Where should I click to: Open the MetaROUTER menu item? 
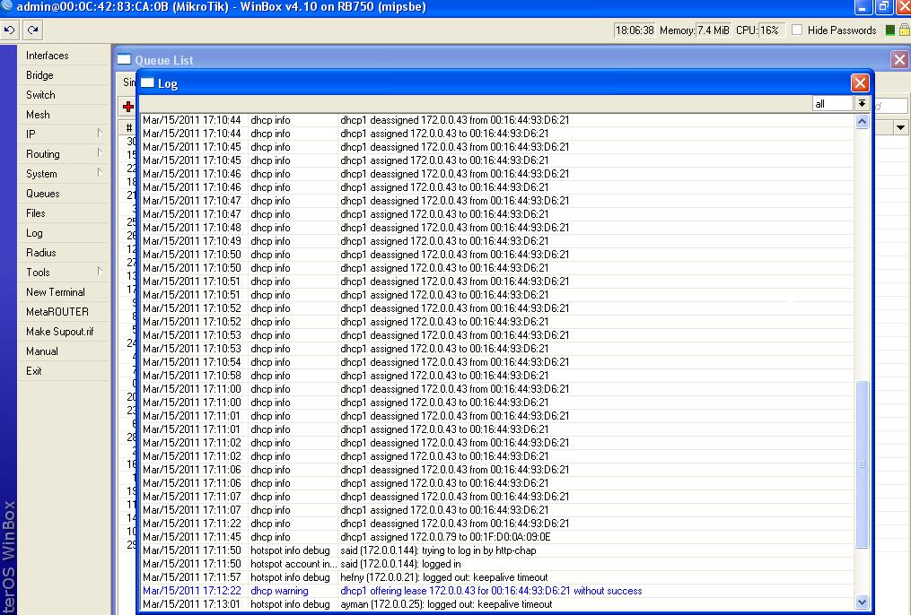pos(64,312)
